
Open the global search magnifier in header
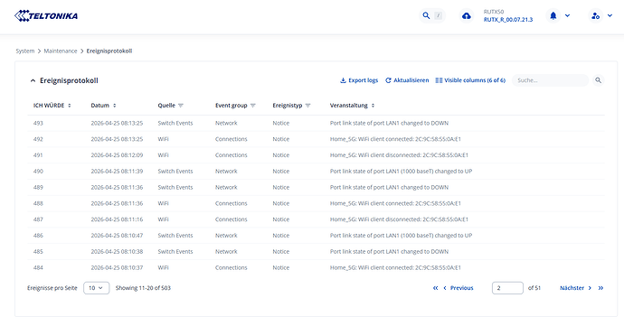[x=426, y=15]
